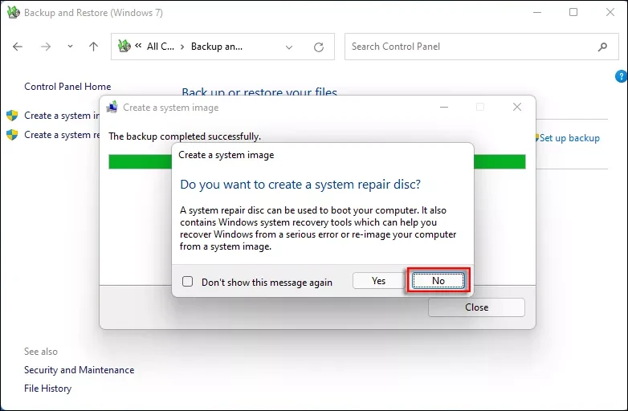Click No to skip creating a repair disc
Image resolution: width=628 pixels, height=411 pixels.
click(438, 280)
